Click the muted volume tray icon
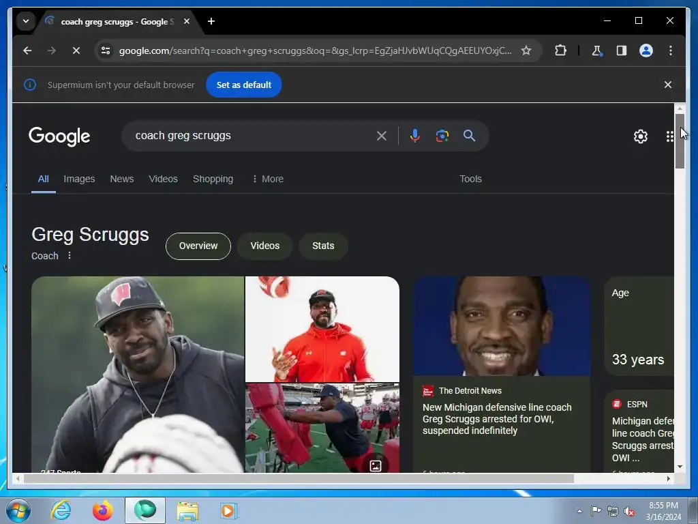 click(x=629, y=511)
